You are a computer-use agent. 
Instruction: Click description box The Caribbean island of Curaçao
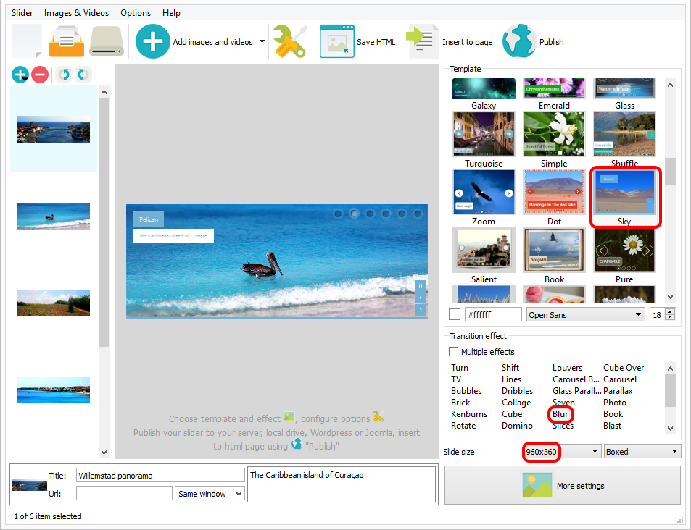(342, 484)
